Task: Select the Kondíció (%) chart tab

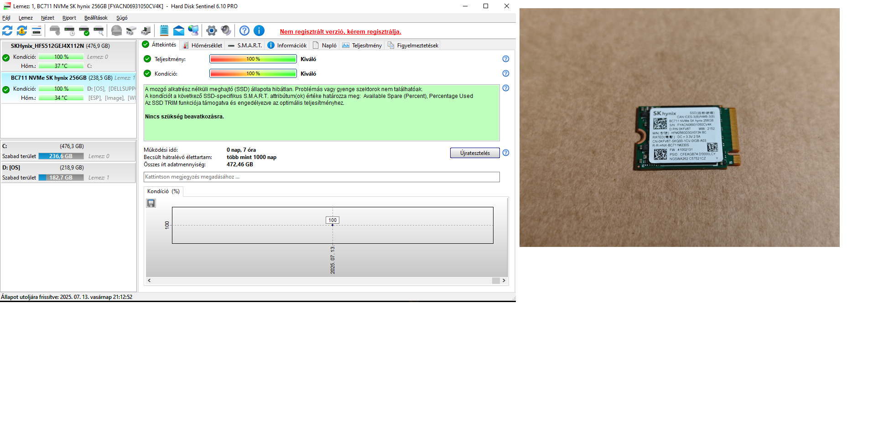Action: (x=163, y=191)
